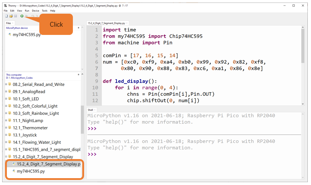The width and height of the screenshot is (311, 185).
Task: Expand the 12.1_Thermometer folder
Action: (6, 128)
